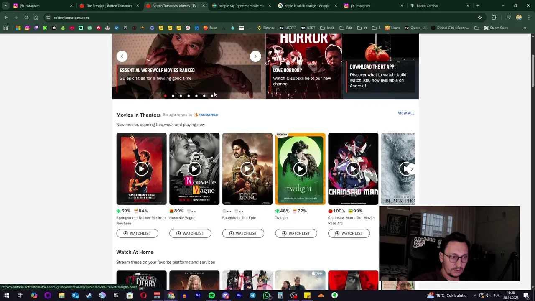Open the Fandango sponsor logo link
Screen dimensions: 535x301
206,115
